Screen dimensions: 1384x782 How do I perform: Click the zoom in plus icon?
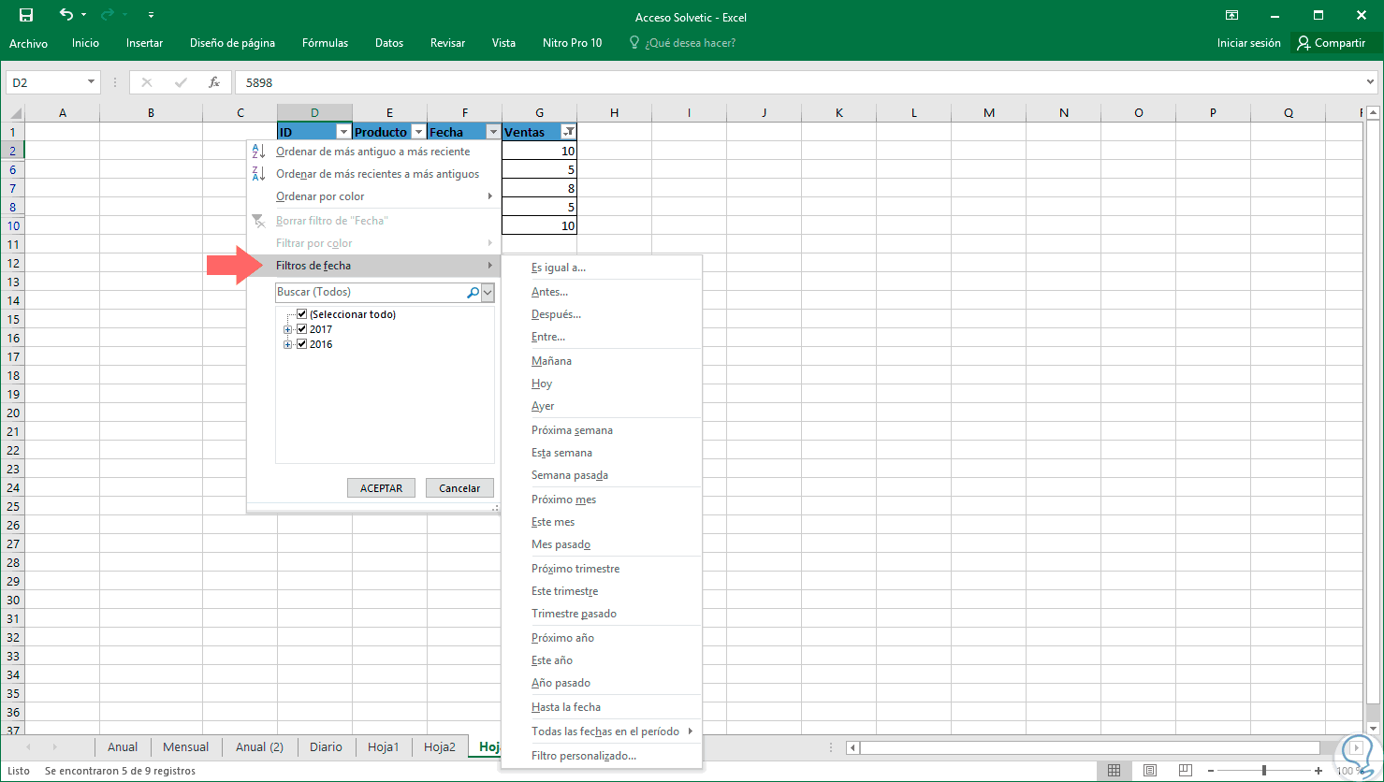(1318, 771)
